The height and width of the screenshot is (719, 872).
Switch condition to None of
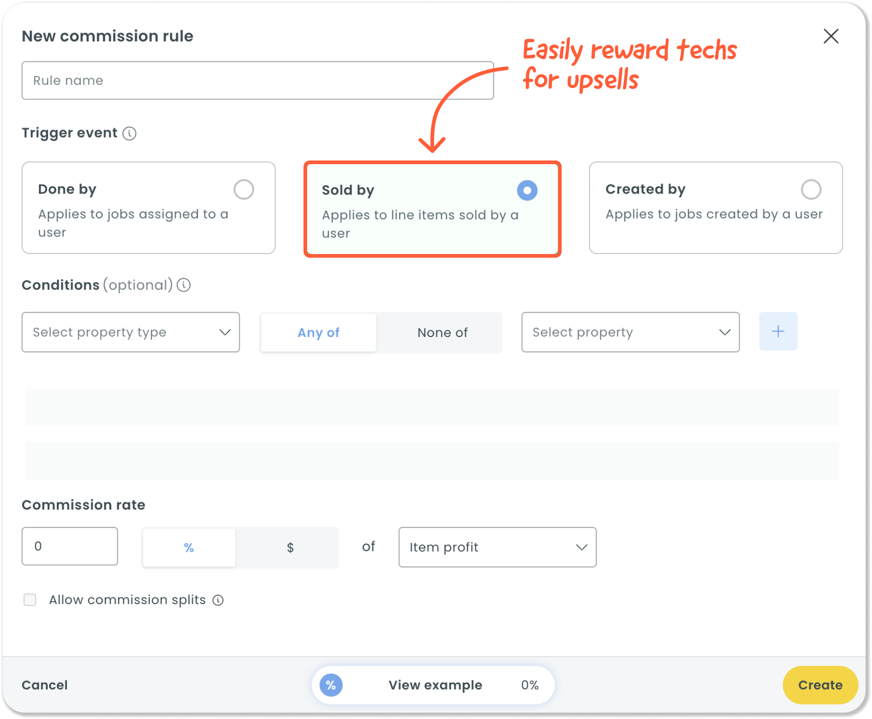(x=442, y=332)
